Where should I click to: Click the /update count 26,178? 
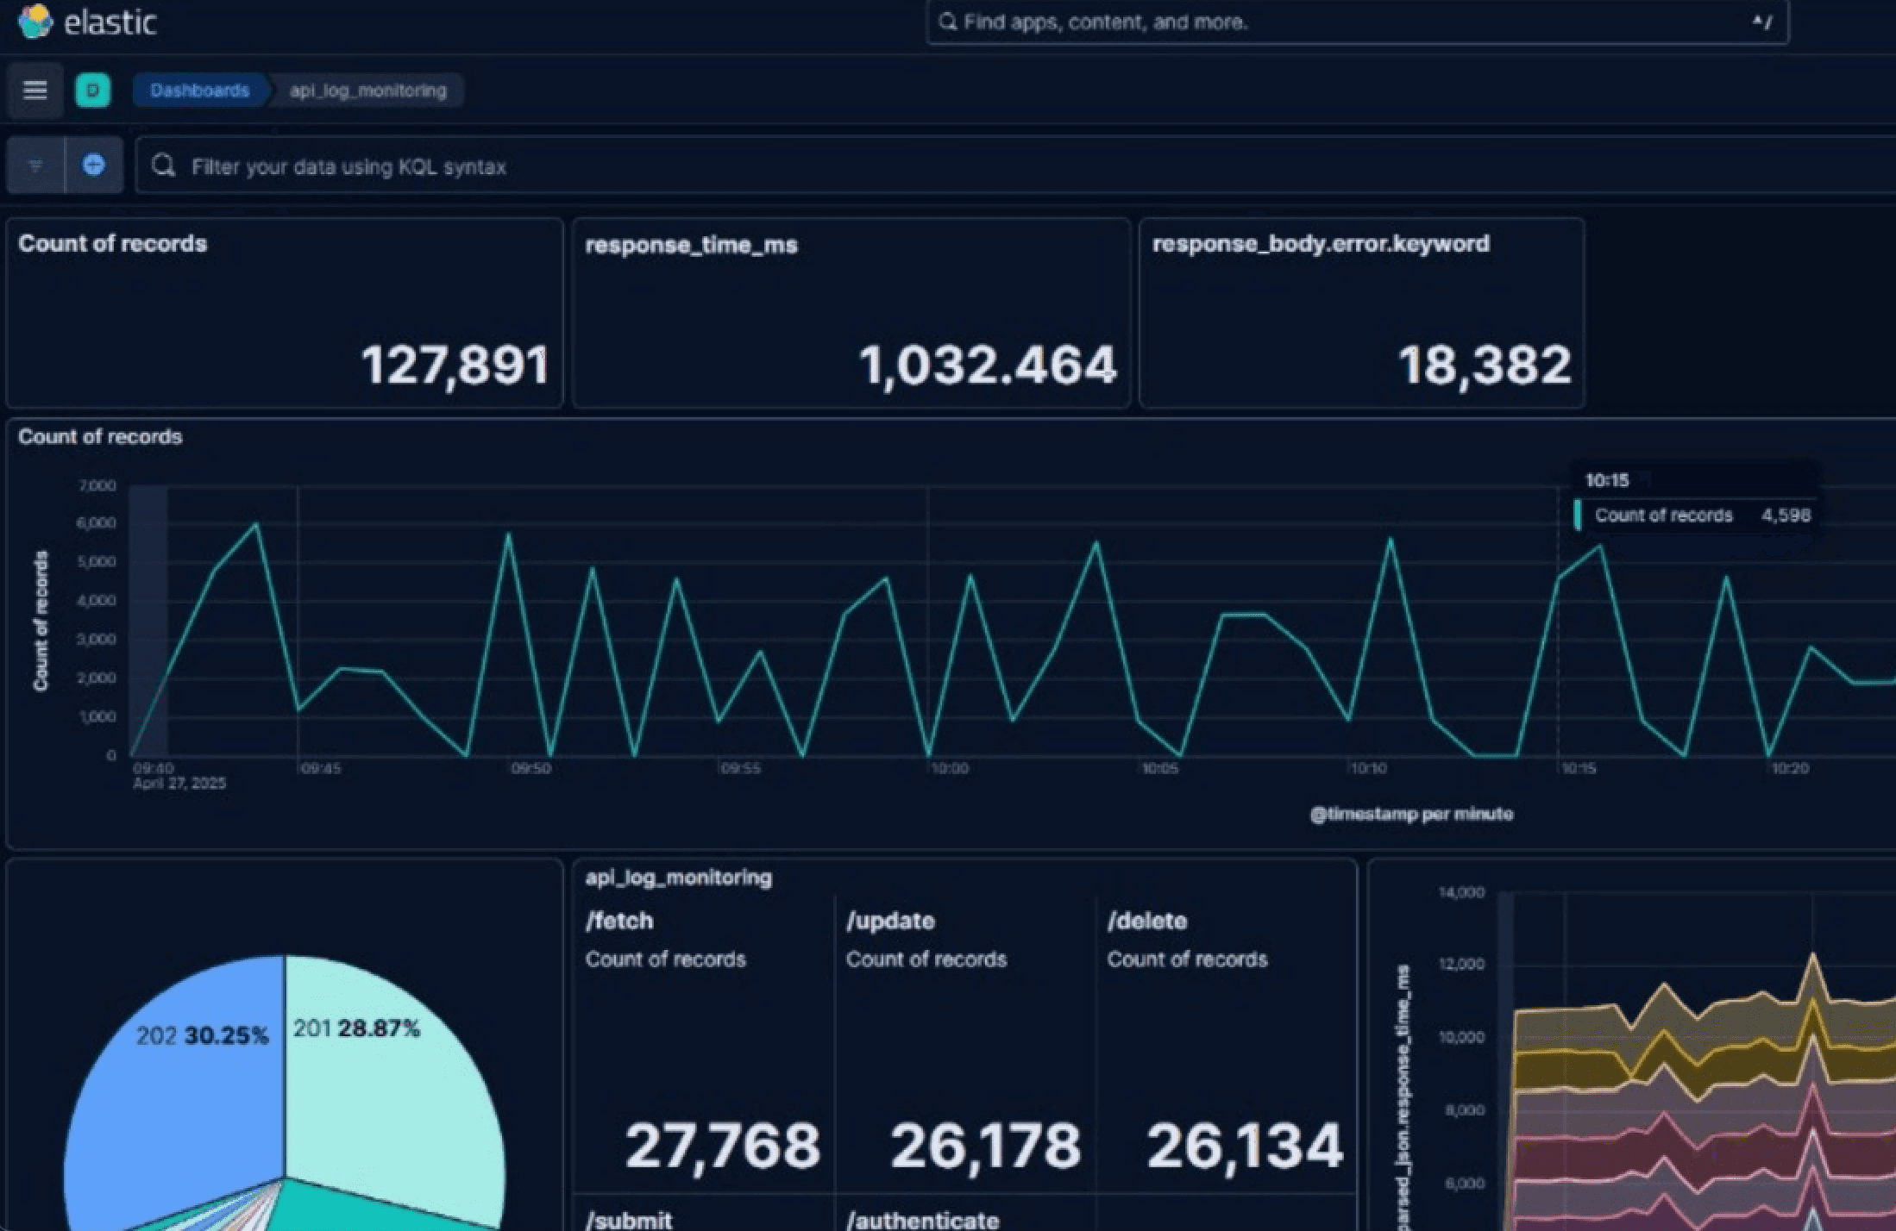[986, 1147]
